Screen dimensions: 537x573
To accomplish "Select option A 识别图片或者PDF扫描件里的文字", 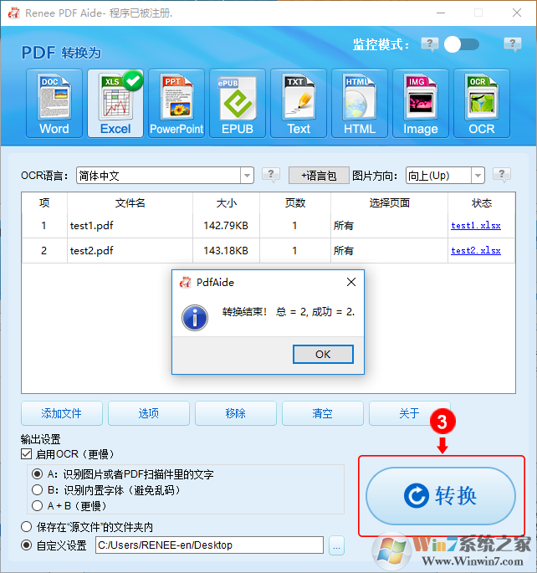I will click(37, 474).
